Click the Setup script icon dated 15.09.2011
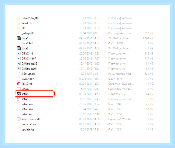 [19, 89]
